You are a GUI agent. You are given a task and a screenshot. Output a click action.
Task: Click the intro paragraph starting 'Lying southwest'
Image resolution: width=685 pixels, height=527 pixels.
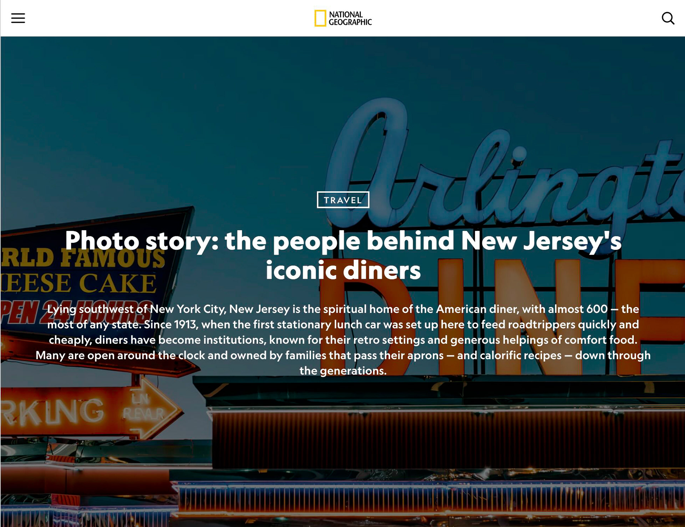(343, 340)
